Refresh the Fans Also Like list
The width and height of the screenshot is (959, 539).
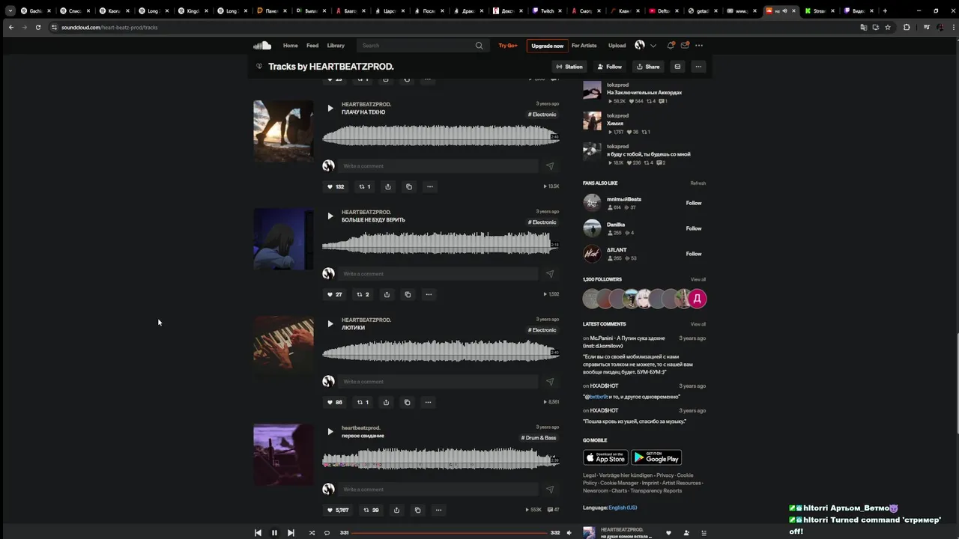click(698, 183)
